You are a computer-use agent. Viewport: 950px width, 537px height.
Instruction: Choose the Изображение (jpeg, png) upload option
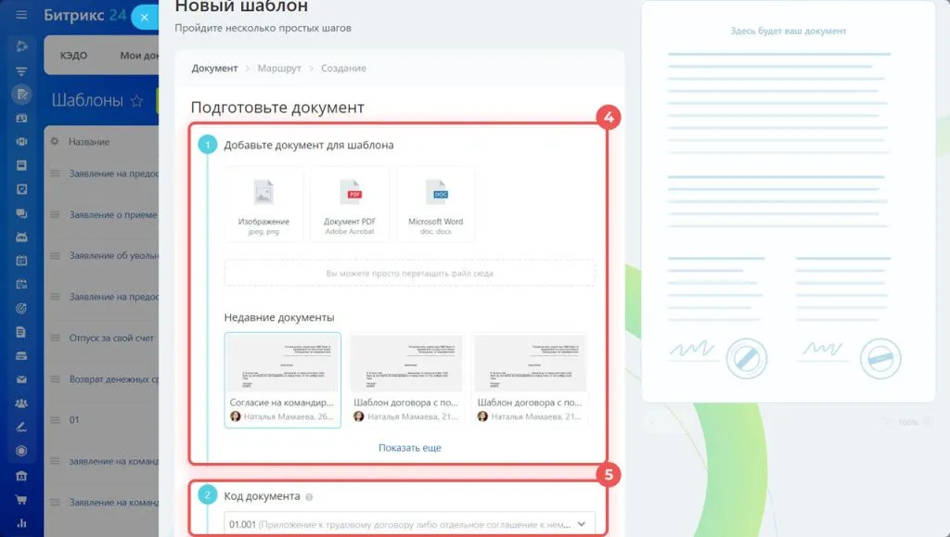click(x=263, y=204)
